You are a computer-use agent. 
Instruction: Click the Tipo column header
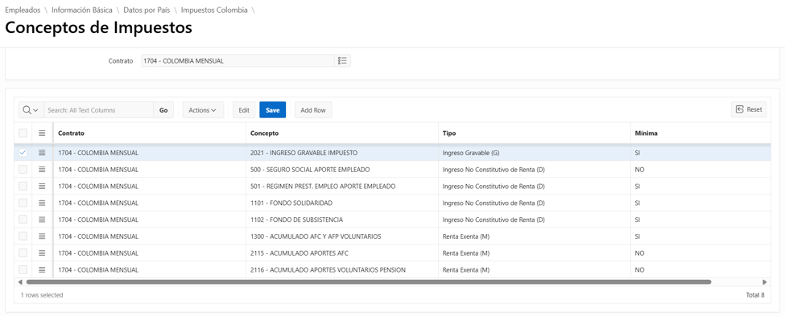534,133
